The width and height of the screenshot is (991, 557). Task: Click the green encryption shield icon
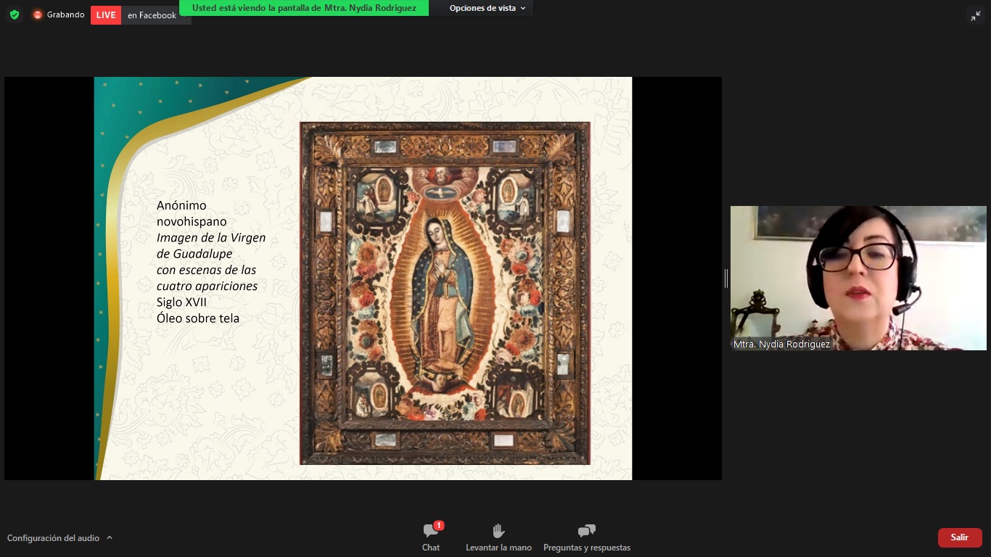(15, 15)
